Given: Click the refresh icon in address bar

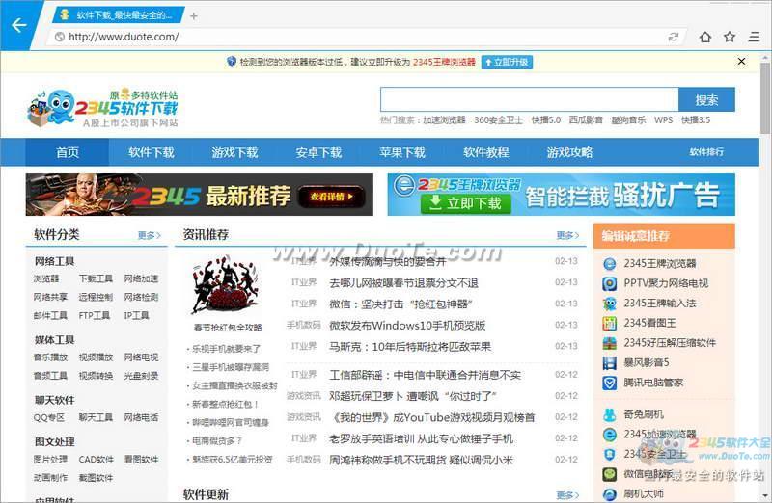Looking at the screenshot, I should coord(673,37).
